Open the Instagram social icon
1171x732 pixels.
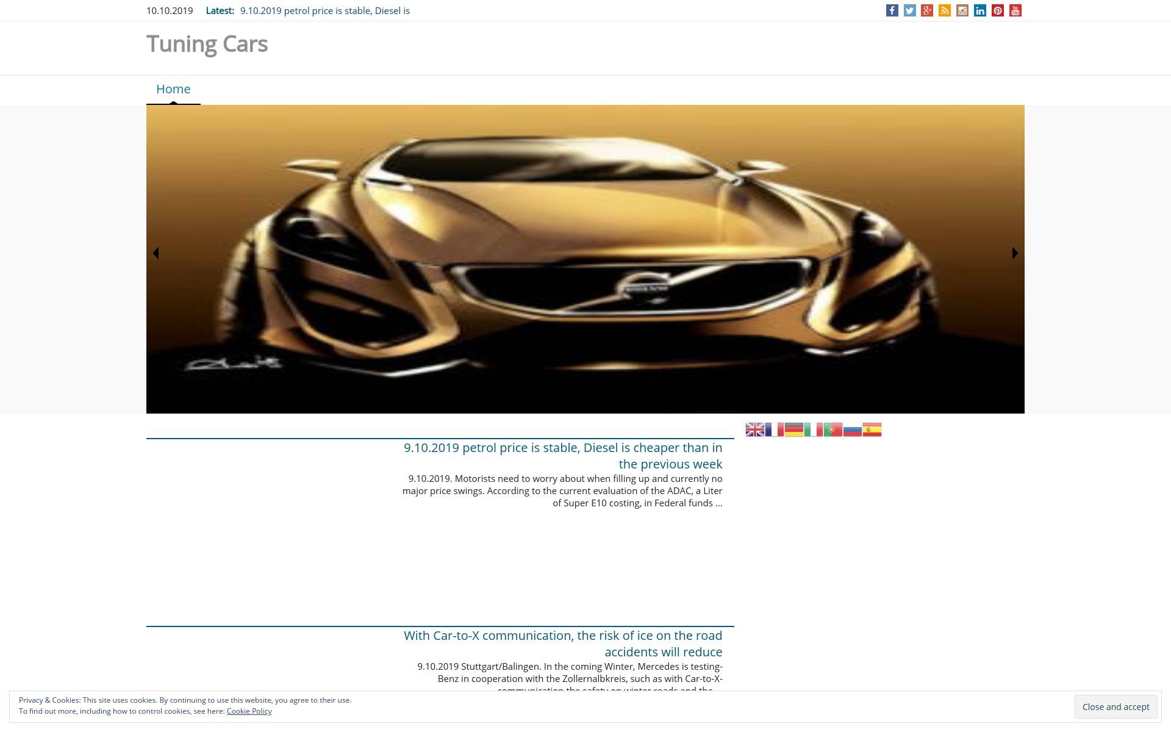click(962, 10)
